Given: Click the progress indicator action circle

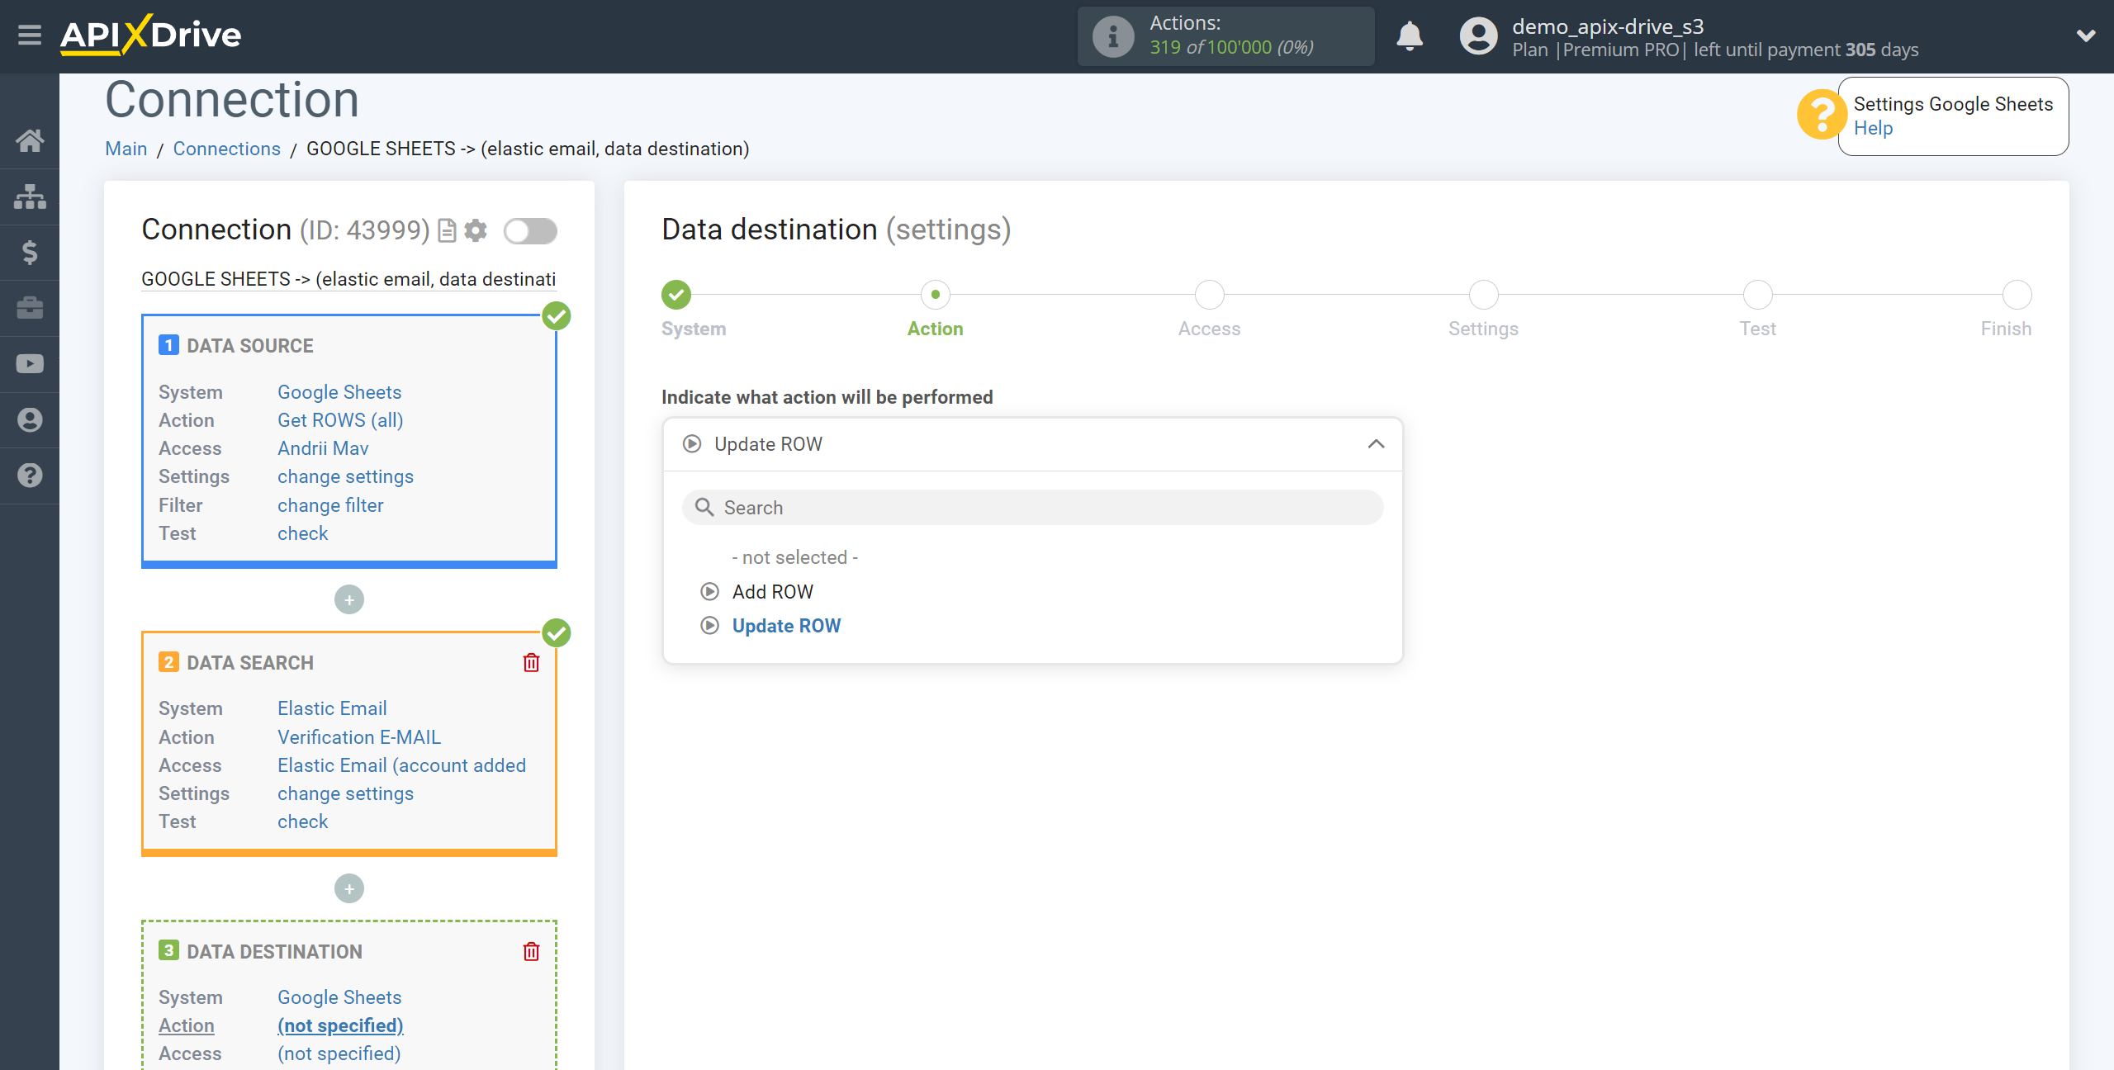Looking at the screenshot, I should [935, 293].
